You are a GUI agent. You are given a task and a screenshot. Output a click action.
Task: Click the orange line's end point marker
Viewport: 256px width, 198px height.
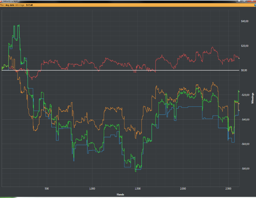(239, 110)
